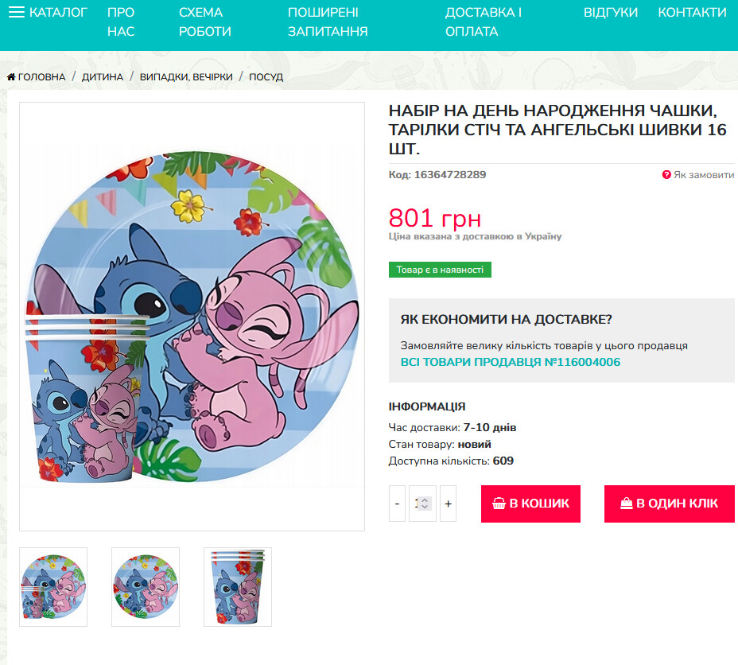This screenshot has height=665, width=738.
Task: Click the basket icon on 'В кошик'
Action: point(499,504)
